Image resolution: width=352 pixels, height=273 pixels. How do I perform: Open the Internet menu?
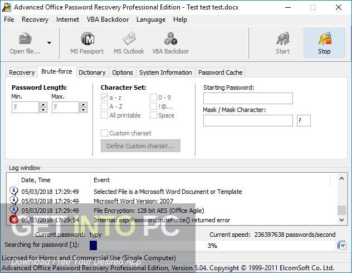pyautogui.click(x=67, y=19)
